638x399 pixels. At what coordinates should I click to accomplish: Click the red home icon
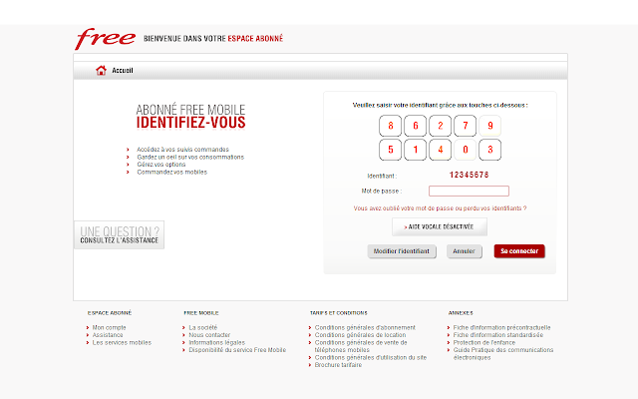(x=101, y=71)
